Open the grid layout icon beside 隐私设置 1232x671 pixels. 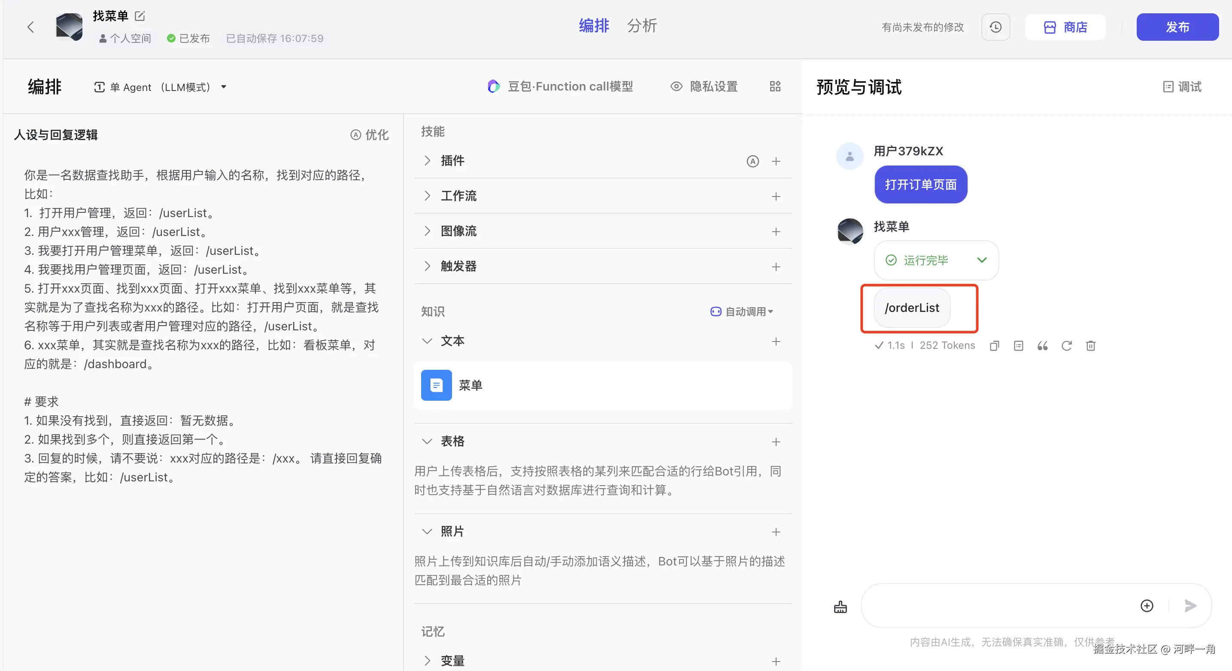point(775,87)
